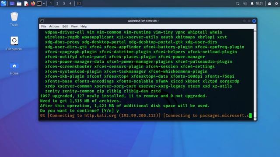Open the Trash desktop icon

14,19
